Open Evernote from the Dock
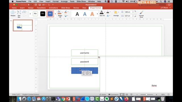Screen dimensions: 182x102 (x=107, y=99)
